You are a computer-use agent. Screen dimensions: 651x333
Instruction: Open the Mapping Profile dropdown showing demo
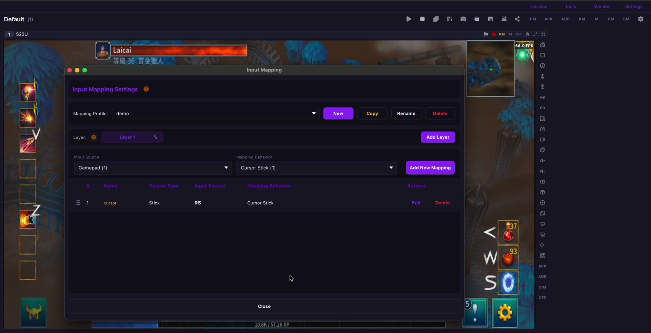coord(216,114)
